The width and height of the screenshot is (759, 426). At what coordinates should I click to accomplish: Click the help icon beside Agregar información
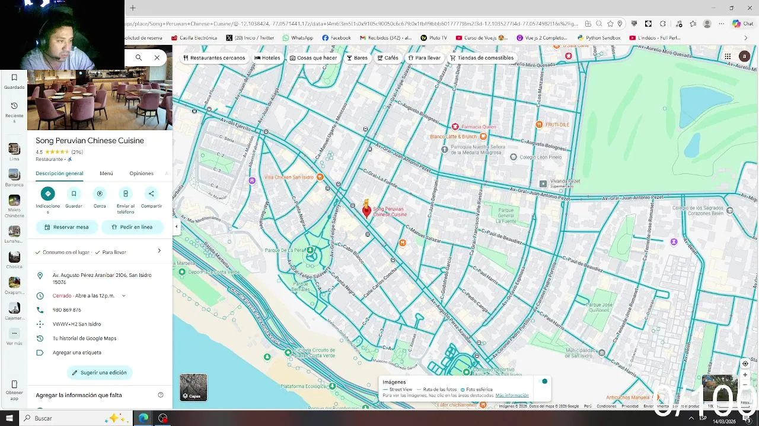161,395
